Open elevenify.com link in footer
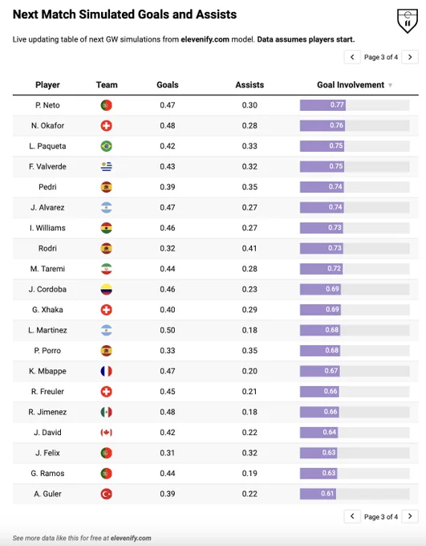 131,538
